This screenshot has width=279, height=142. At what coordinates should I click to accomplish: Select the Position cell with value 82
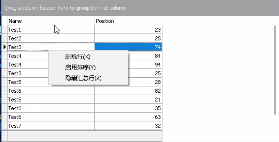(x=128, y=91)
